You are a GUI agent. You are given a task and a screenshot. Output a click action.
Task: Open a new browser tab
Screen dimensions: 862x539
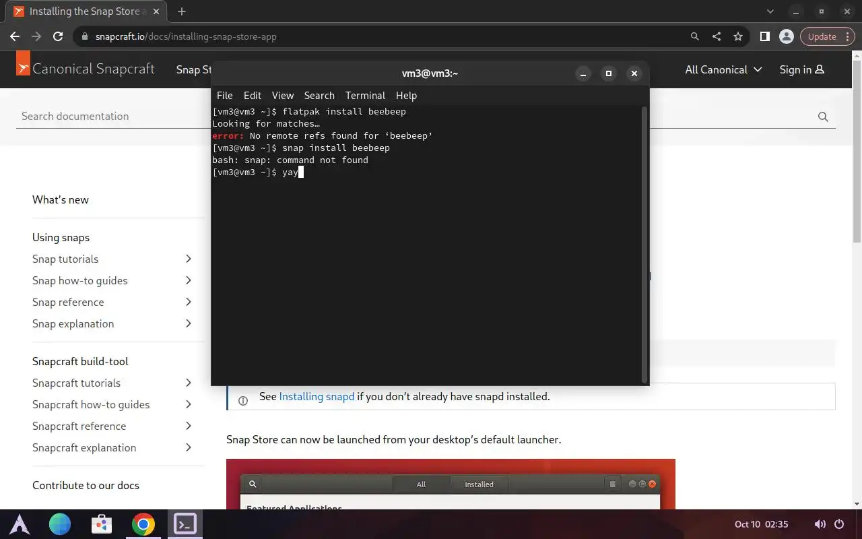click(182, 11)
